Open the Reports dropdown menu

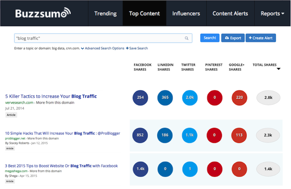[272, 13]
